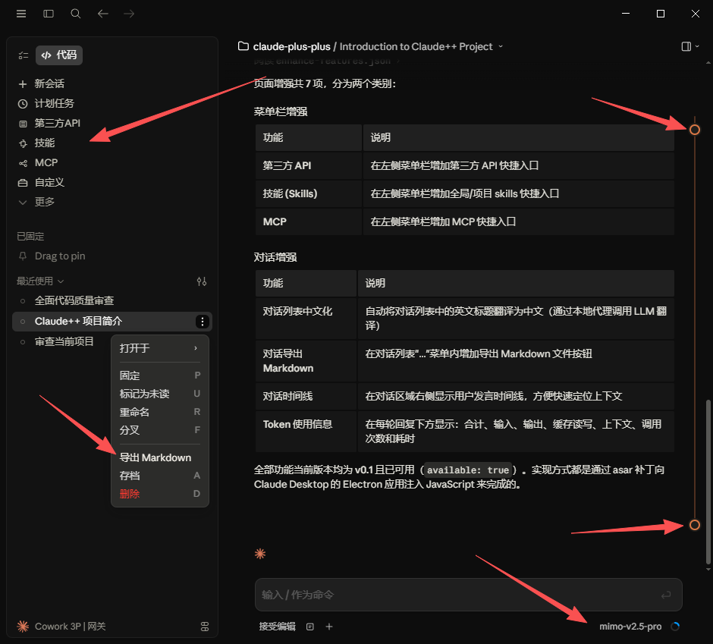Open the hamburger main menu
The width and height of the screenshot is (713, 644).
coord(21,14)
